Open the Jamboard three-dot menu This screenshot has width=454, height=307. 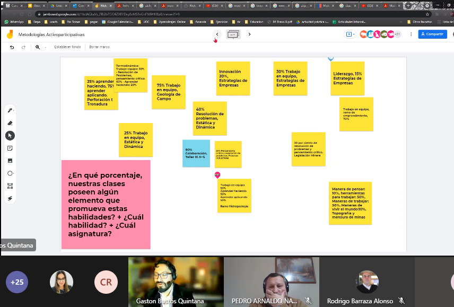coord(411,34)
